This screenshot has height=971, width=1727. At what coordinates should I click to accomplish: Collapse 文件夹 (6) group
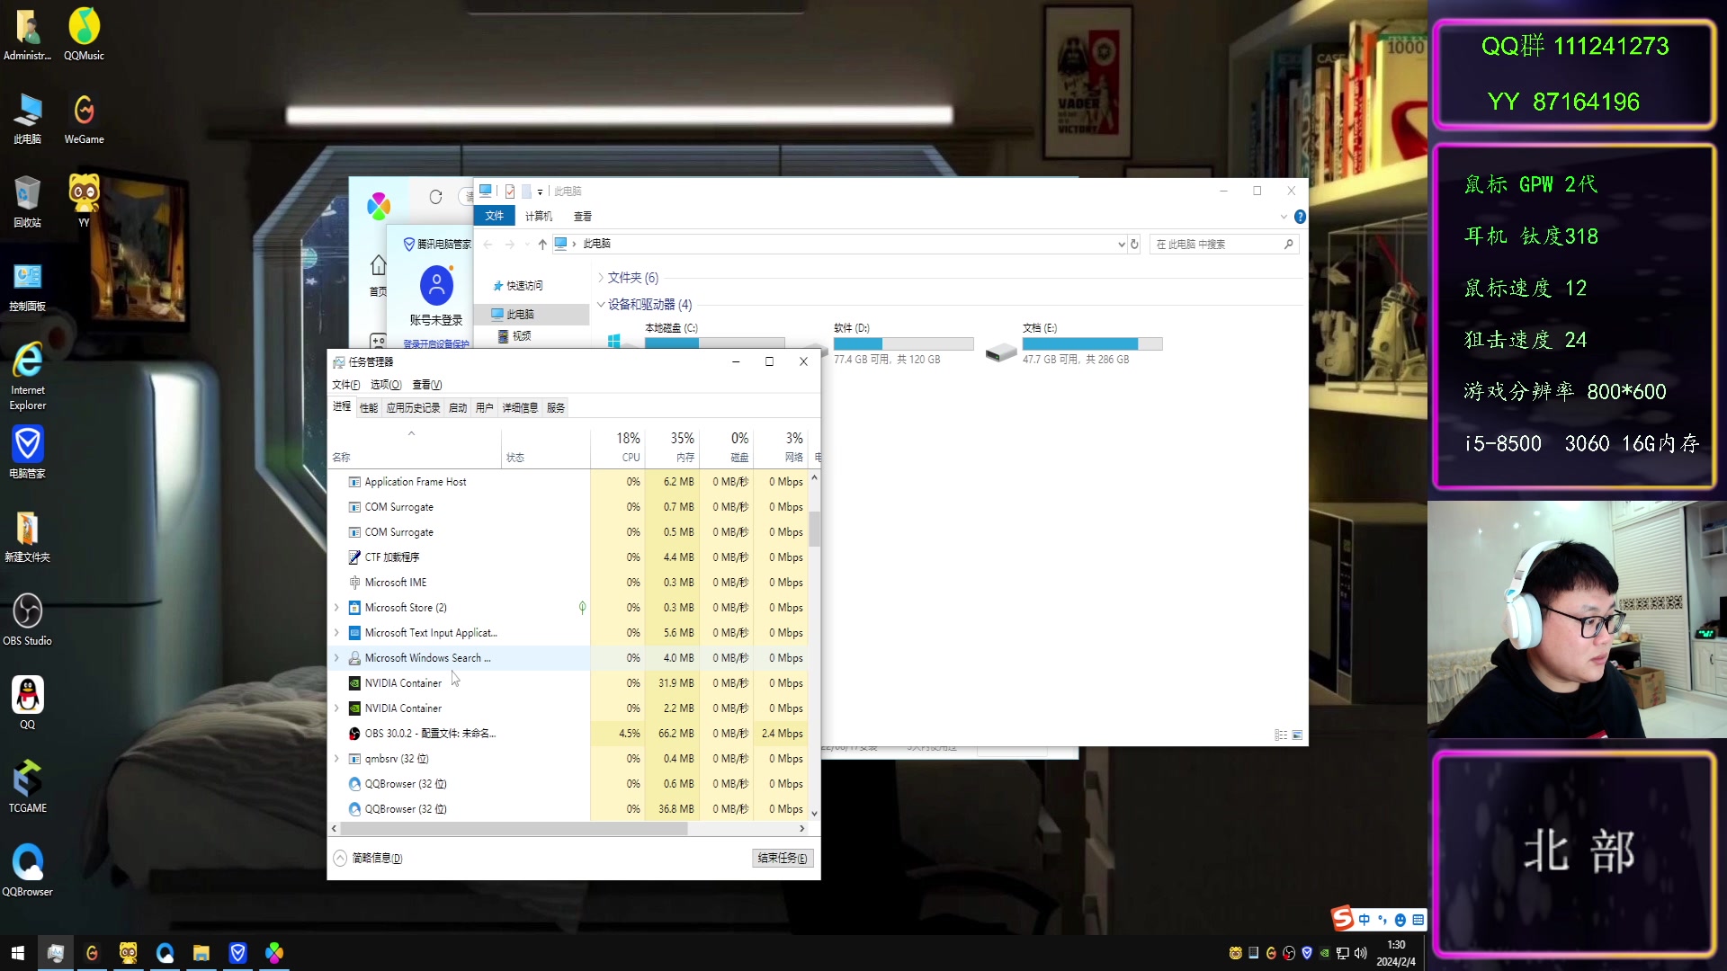pos(601,278)
